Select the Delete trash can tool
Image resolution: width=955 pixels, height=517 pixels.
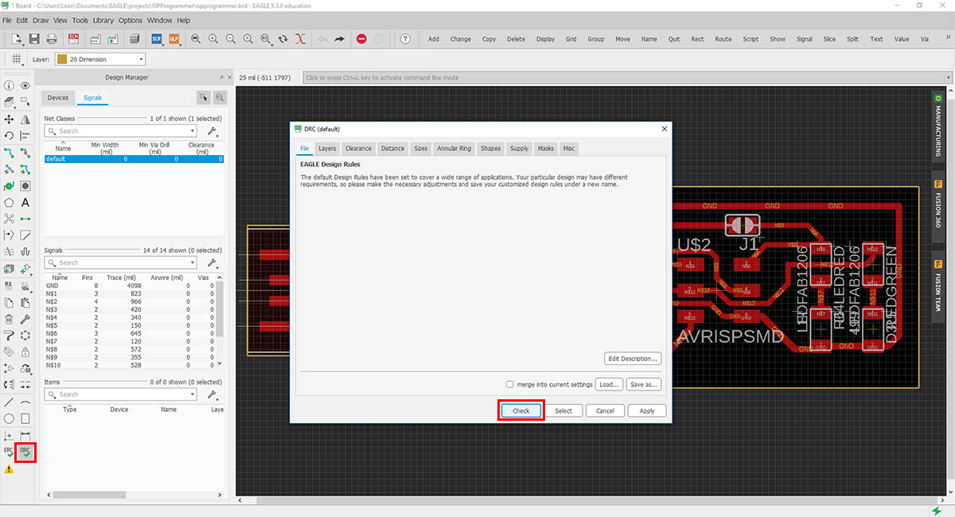[x=9, y=319]
